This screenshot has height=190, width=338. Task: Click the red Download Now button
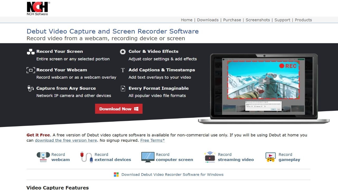[x=119, y=109]
